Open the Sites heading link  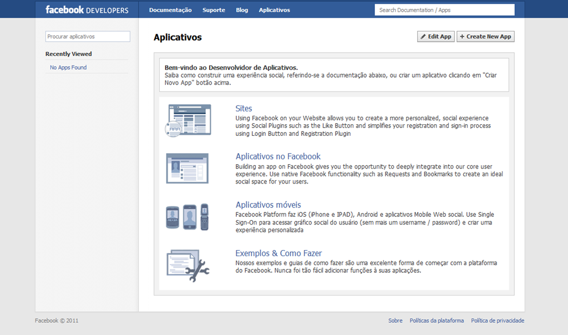coord(244,108)
